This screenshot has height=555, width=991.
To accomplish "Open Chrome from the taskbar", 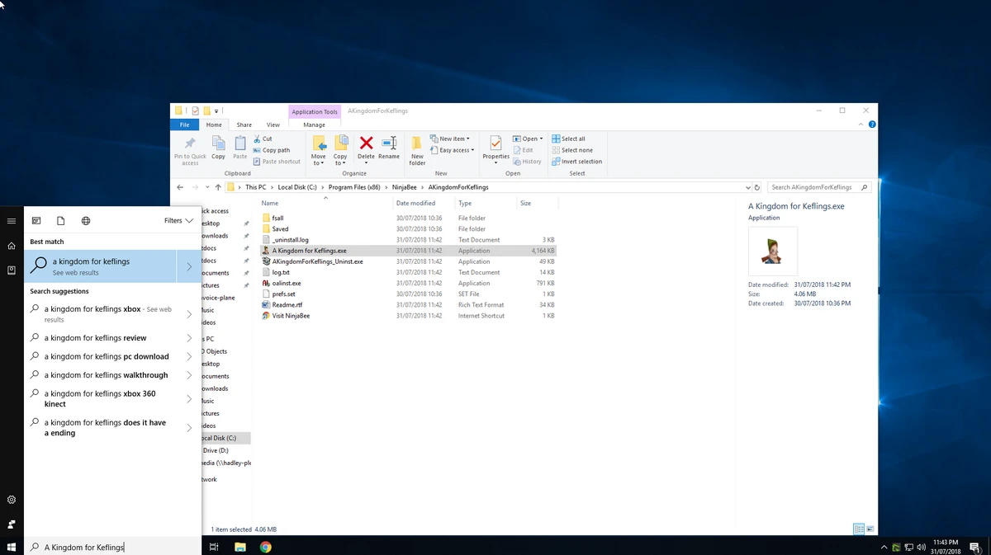I will click(x=266, y=547).
